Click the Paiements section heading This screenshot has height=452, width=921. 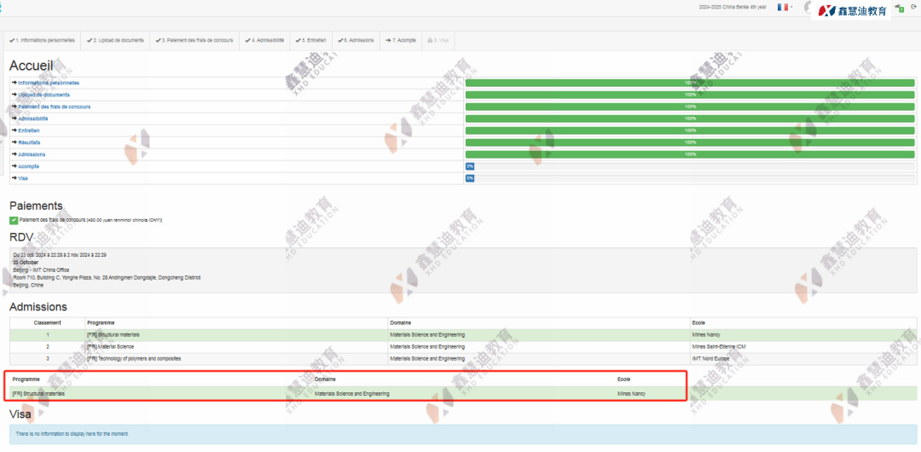(36, 206)
